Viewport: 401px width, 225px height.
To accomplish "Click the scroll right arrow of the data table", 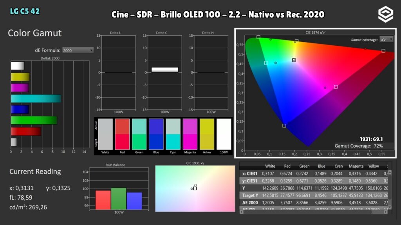I will tap(386, 212).
